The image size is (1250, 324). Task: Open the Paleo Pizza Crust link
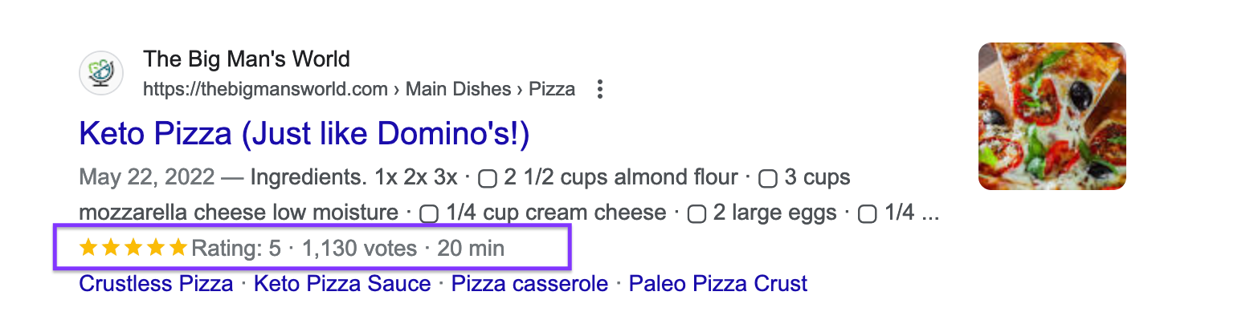click(717, 283)
